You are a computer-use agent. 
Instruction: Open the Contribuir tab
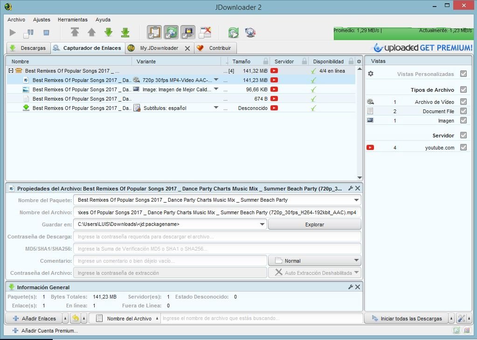tap(215, 48)
